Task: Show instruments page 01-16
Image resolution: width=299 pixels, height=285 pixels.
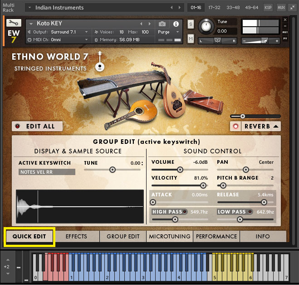Action: 196,8
